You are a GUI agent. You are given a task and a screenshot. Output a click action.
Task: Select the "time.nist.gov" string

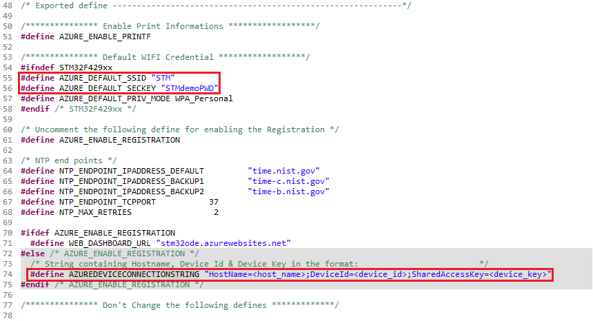coord(283,171)
